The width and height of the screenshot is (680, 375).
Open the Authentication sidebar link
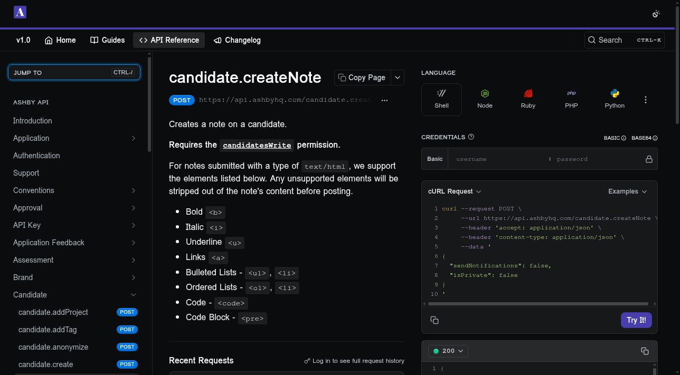(x=36, y=156)
